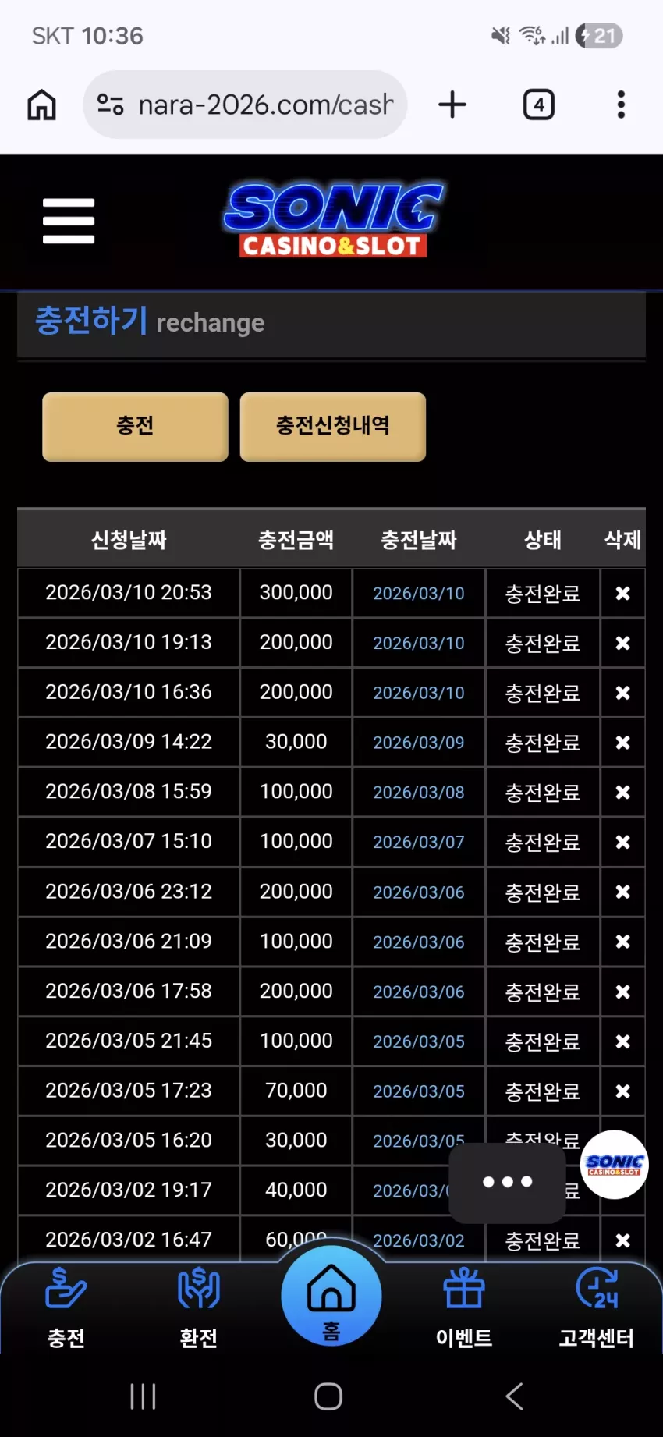Screen dimensions: 663x1437
Task: Click the address bar URL nara-2026.com
Action: [265, 105]
